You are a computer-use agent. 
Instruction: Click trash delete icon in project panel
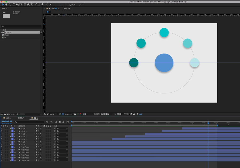[17, 114]
